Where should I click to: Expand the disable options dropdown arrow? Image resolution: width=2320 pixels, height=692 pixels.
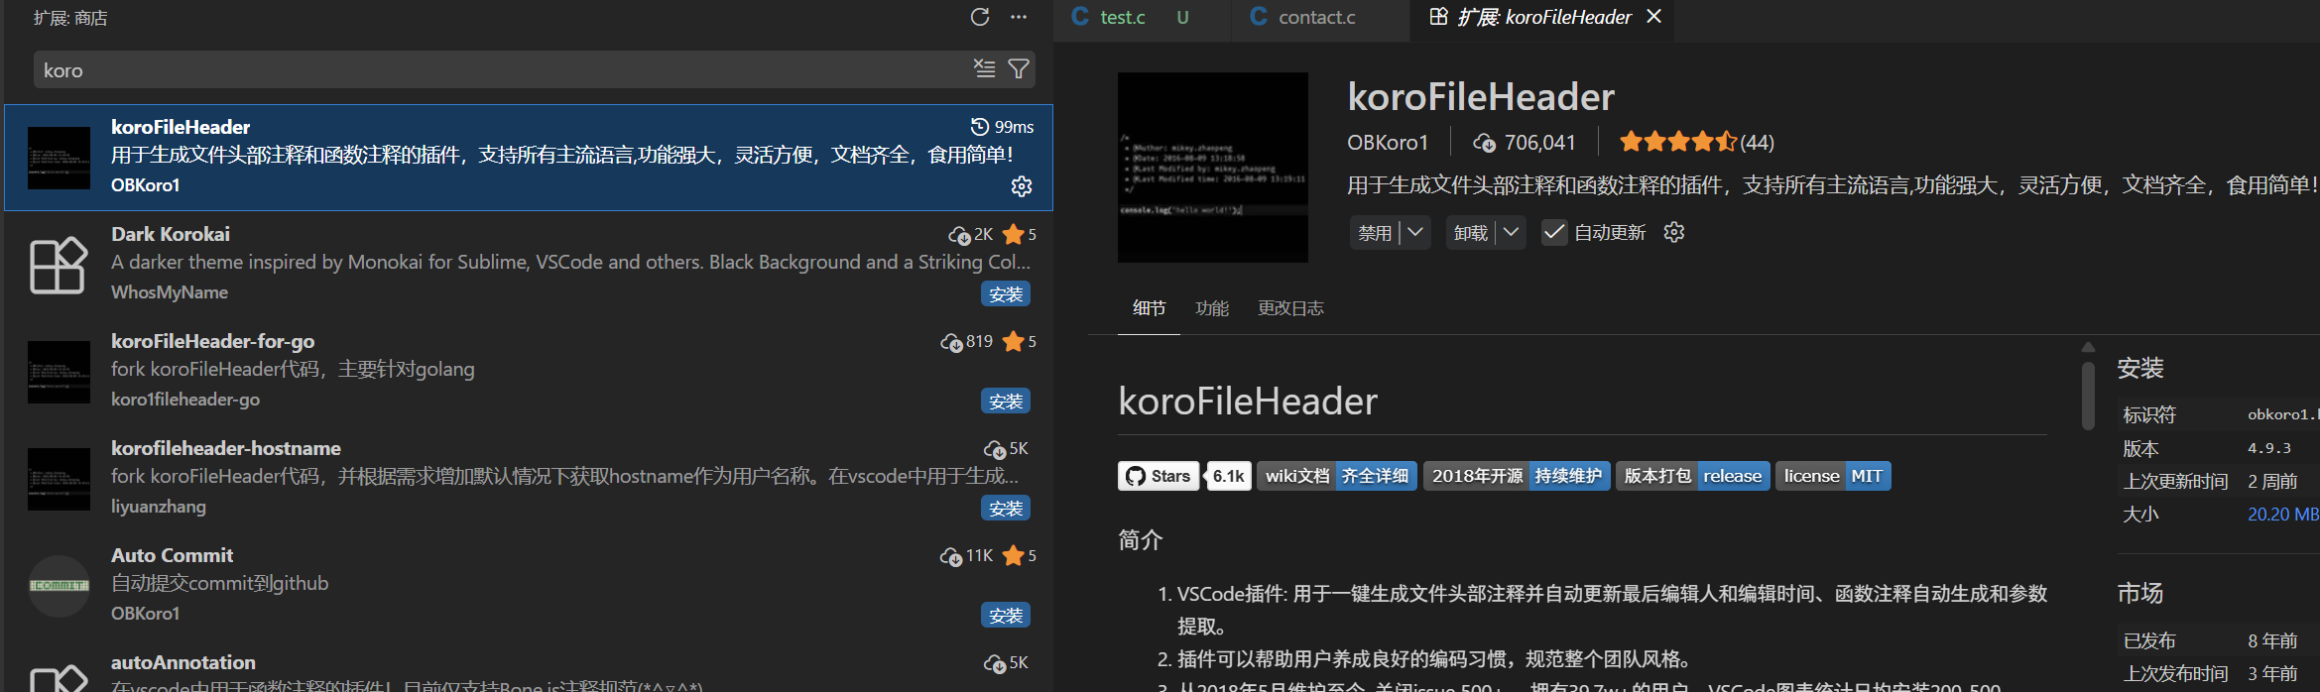(1415, 232)
